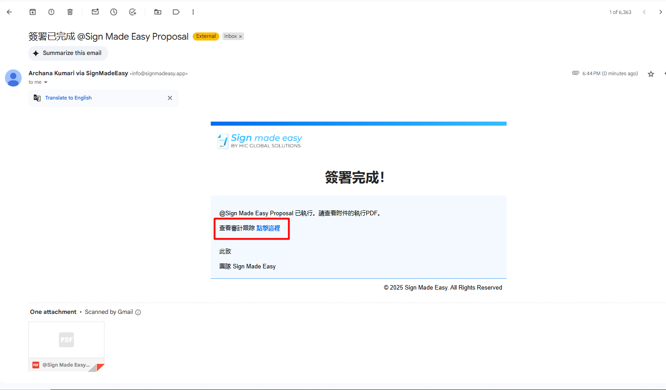This screenshot has width=666, height=390.
Task: Star this email
Action: pos(651,74)
